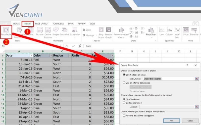This screenshot has width=201, height=125.
Task: Open the Charts group dialog launcher
Action: tap(156, 41)
